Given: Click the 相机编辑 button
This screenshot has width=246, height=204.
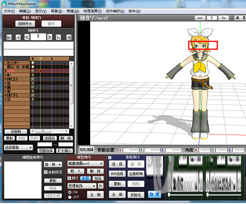Looking at the screenshot, I should [x=87, y=149].
